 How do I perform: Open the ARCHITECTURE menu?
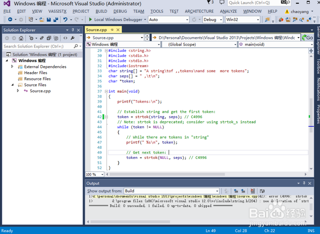click(199, 11)
